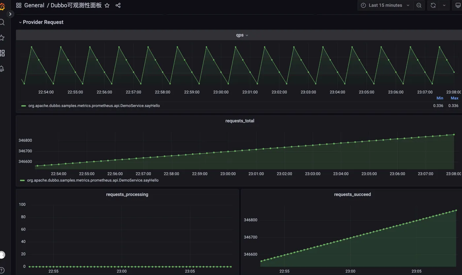
Task: Open refresh interval dropdown arrow
Action: pos(444,5)
